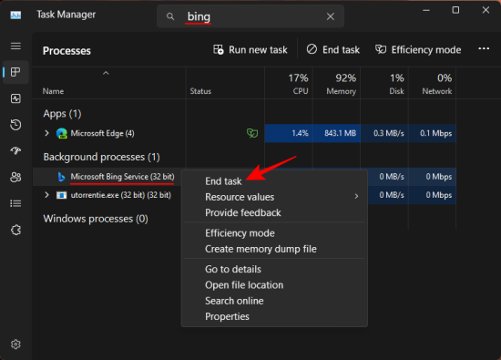The width and height of the screenshot is (501, 360).
Task: Expand the Microsoft Edge (4) process group
Action: point(47,133)
